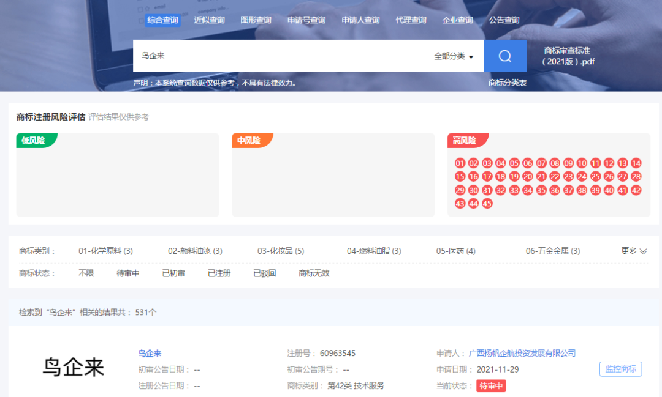Switch to 图形查询 tab
The height and width of the screenshot is (397, 662).
click(256, 20)
